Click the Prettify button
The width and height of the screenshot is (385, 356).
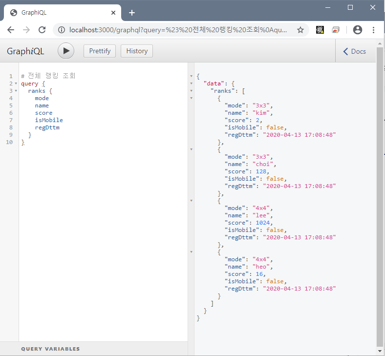[100, 51]
